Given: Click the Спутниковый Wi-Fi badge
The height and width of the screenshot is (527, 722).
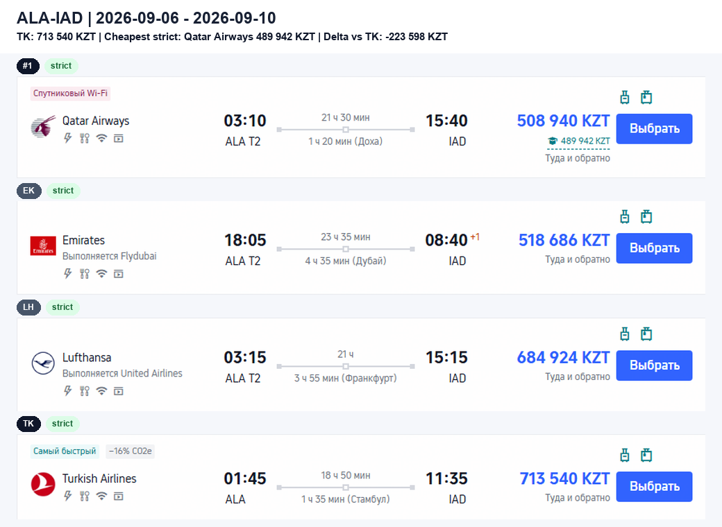Looking at the screenshot, I should pyautogui.click(x=70, y=94).
